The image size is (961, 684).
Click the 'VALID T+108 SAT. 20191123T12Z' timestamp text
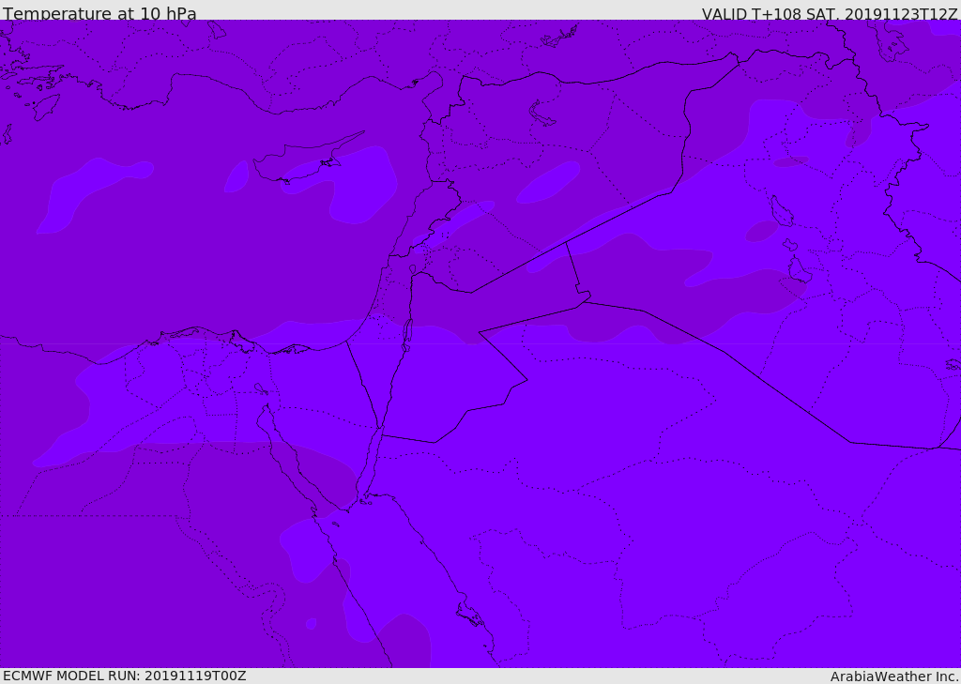coord(830,13)
